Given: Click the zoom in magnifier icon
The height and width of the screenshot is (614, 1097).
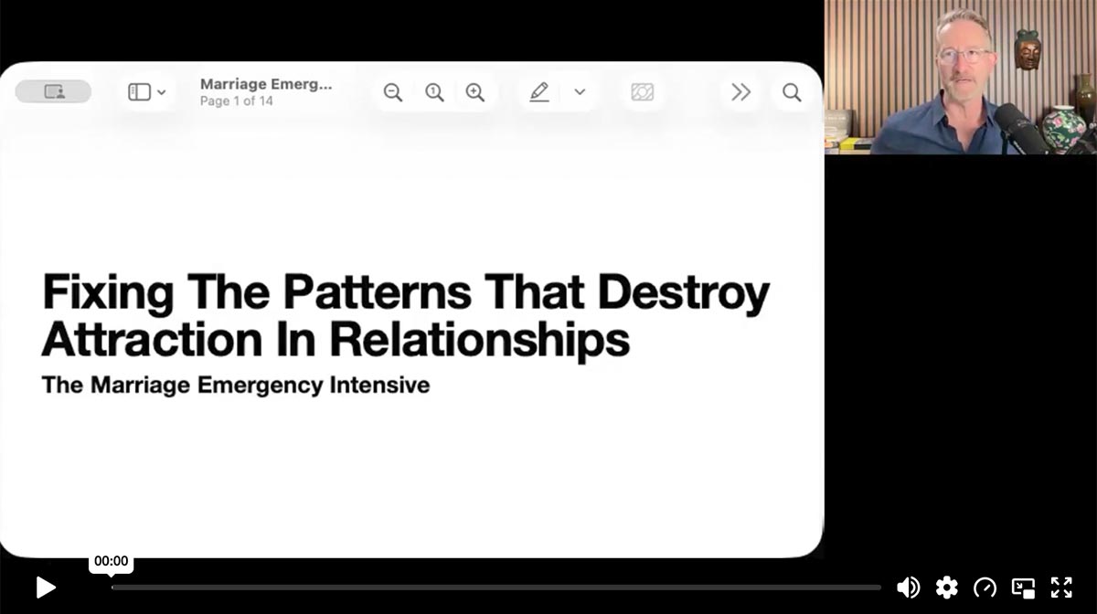Looking at the screenshot, I should (x=475, y=92).
